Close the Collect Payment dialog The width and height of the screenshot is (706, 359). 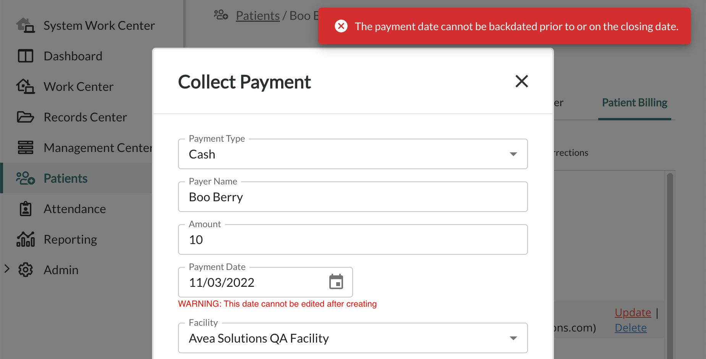(x=521, y=81)
